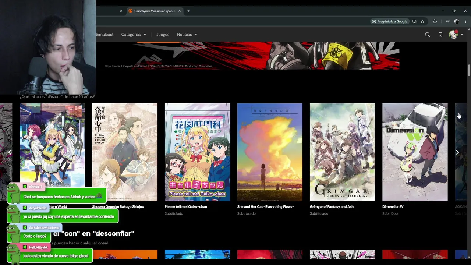471x265 pixels.
Task: Click Dimension W title link
Action: click(393, 207)
